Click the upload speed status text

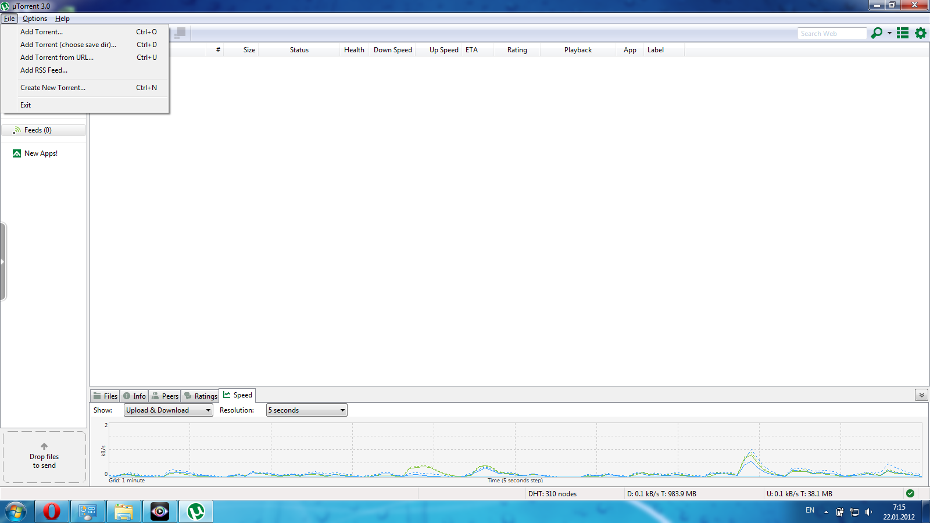point(799,494)
